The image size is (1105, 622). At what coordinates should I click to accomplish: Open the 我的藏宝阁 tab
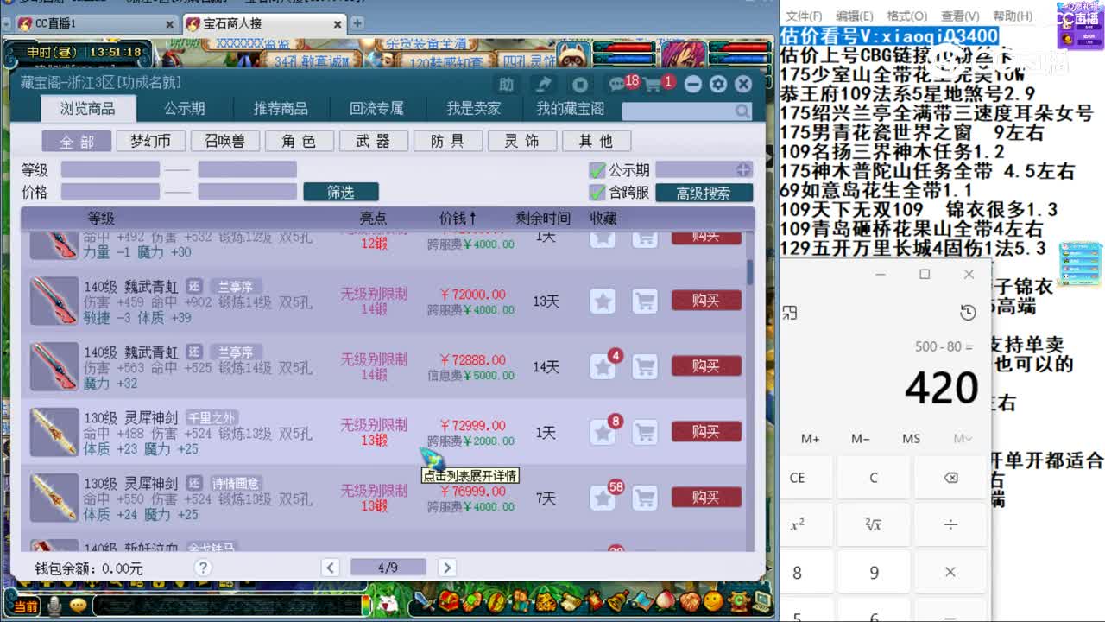(x=570, y=109)
